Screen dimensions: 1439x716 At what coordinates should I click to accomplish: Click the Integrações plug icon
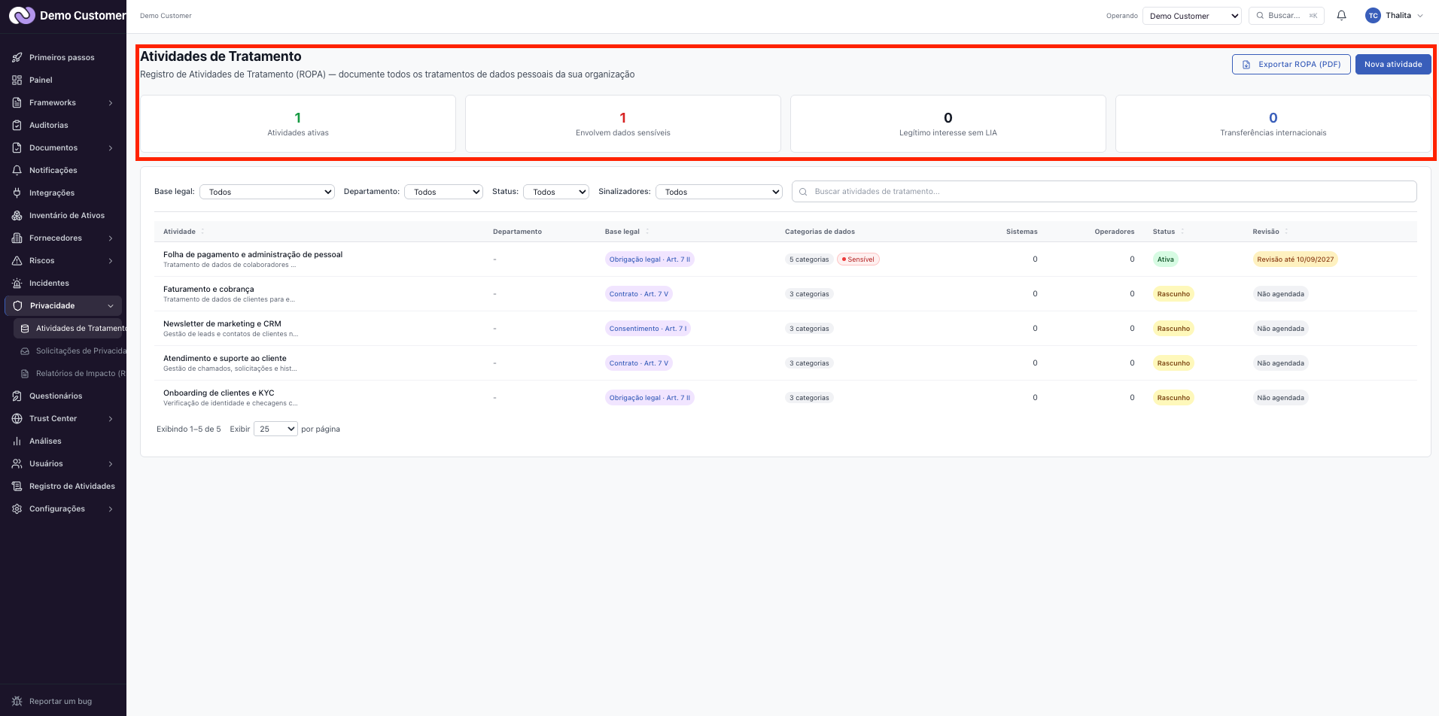point(17,193)
